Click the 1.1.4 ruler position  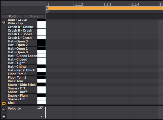(x=135, y=5)
